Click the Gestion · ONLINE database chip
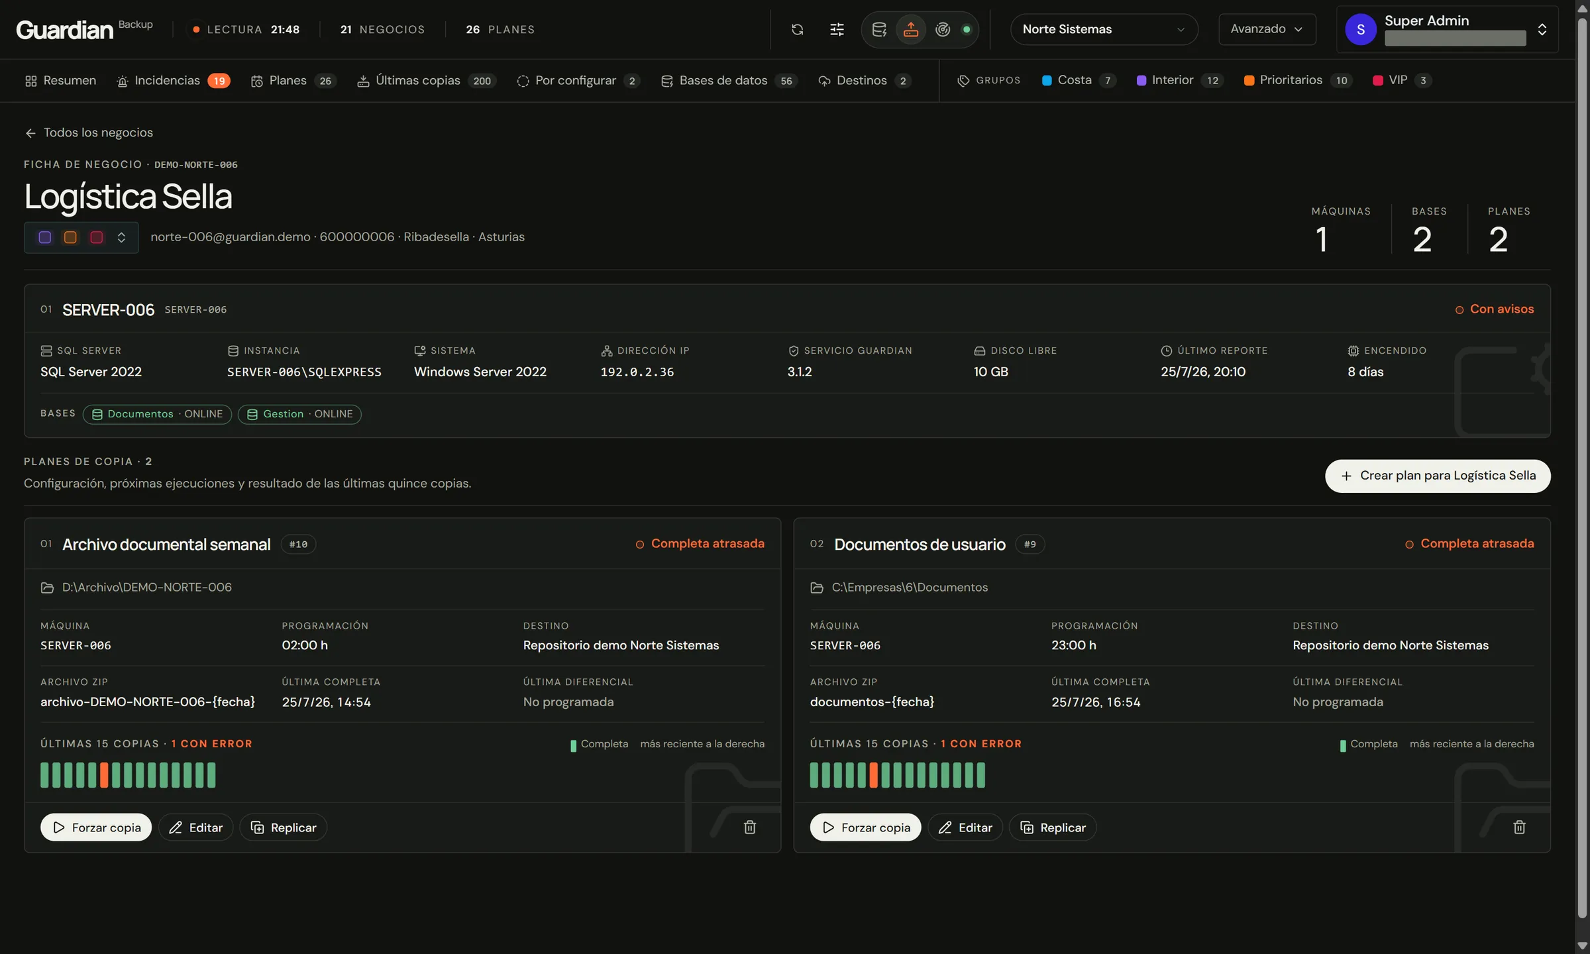The width and height of the screenshot is (1590, 954). pos(299,414)
